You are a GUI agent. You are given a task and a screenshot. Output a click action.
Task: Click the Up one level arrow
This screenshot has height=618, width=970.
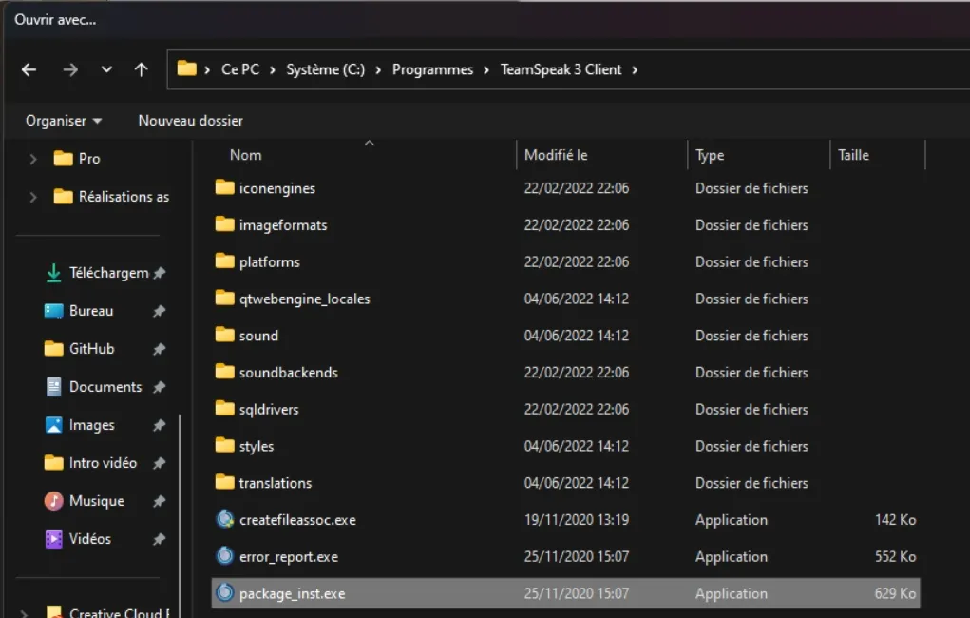141,69
